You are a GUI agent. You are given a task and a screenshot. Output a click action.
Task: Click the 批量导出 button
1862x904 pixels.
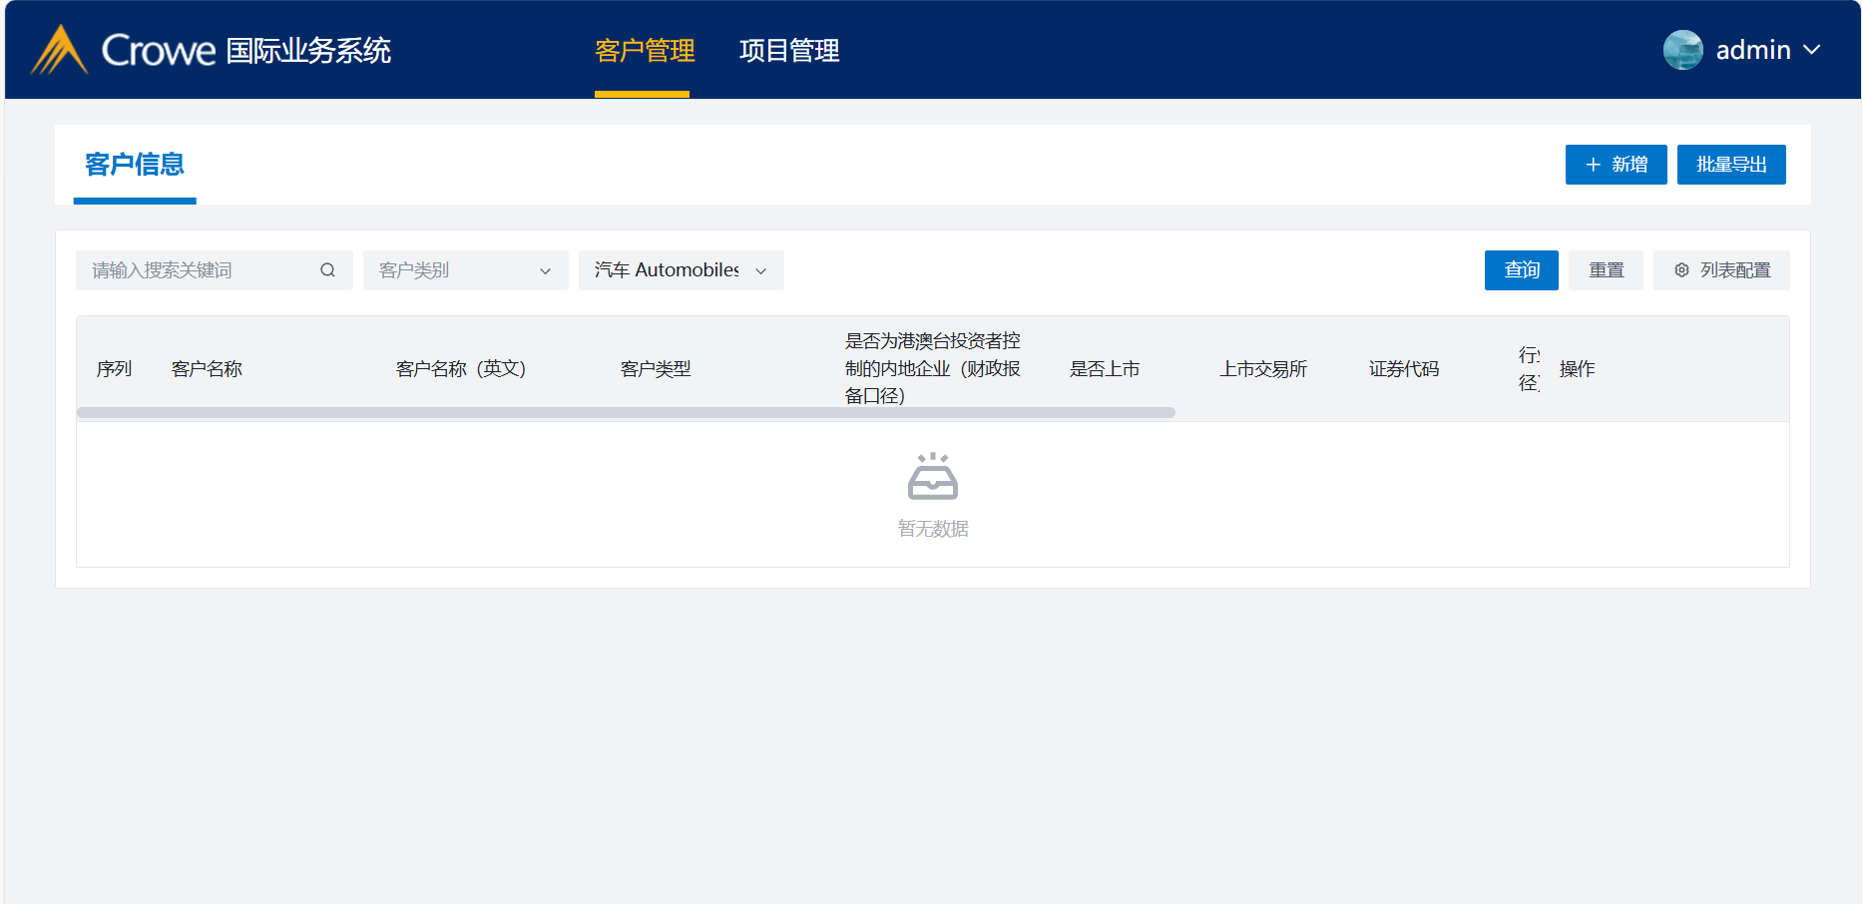pyautogui.click(x=1732, y=165)
